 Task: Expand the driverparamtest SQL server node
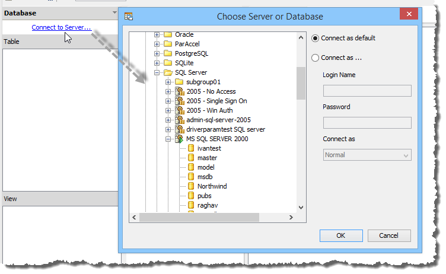click(x=168, y=129)
